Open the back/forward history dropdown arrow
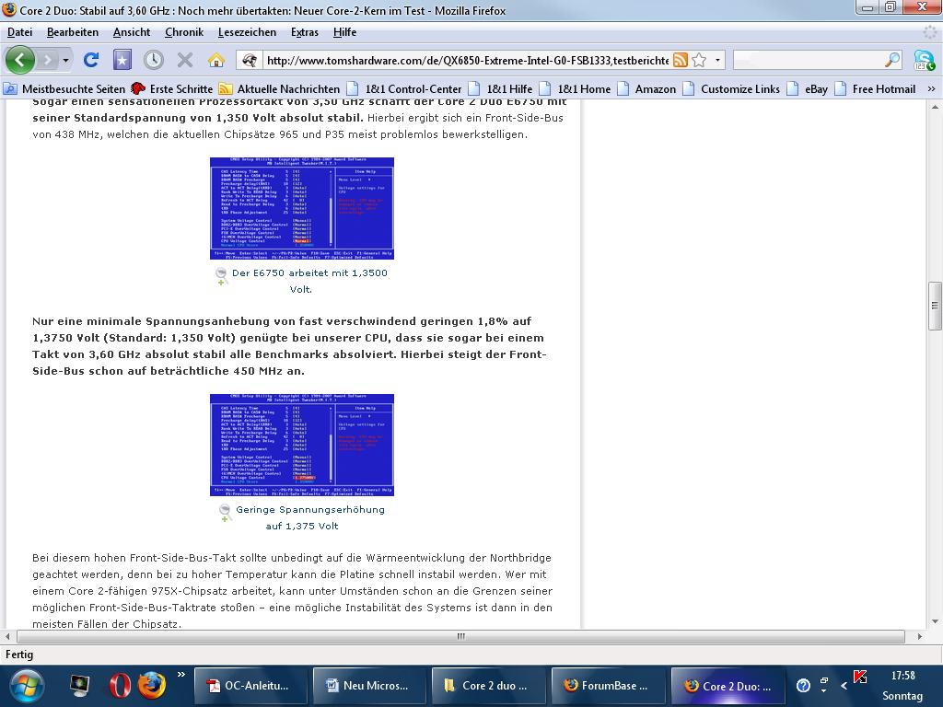The height and width of the screenshot is (707, 943). (x=65, y=60)
